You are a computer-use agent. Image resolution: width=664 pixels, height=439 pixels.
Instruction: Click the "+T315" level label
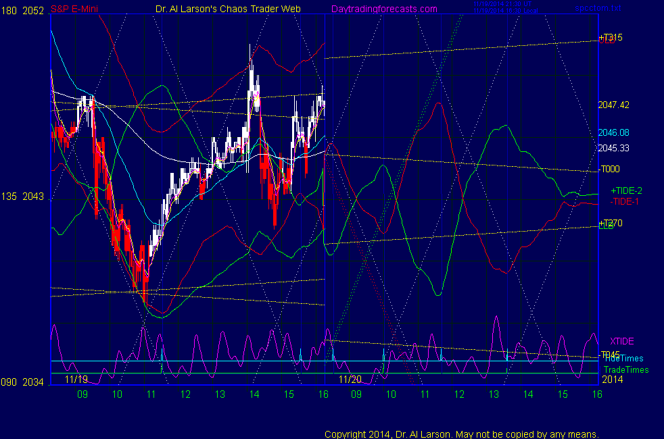[x=611, y=37]
